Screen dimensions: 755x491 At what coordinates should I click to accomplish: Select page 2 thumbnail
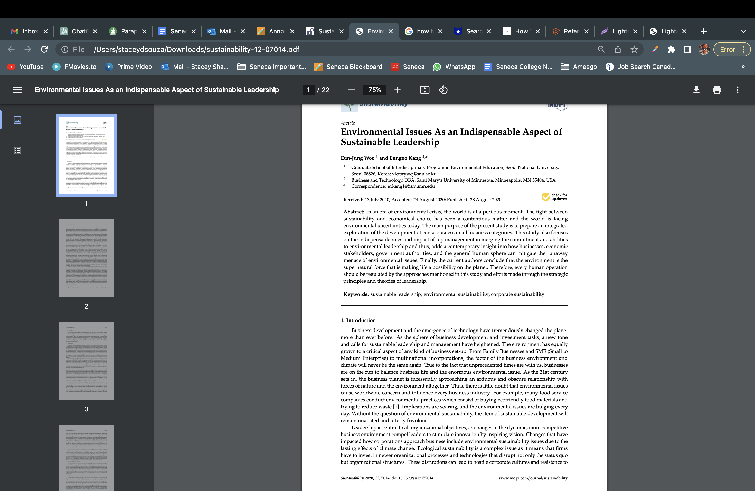tap(86, 258)
